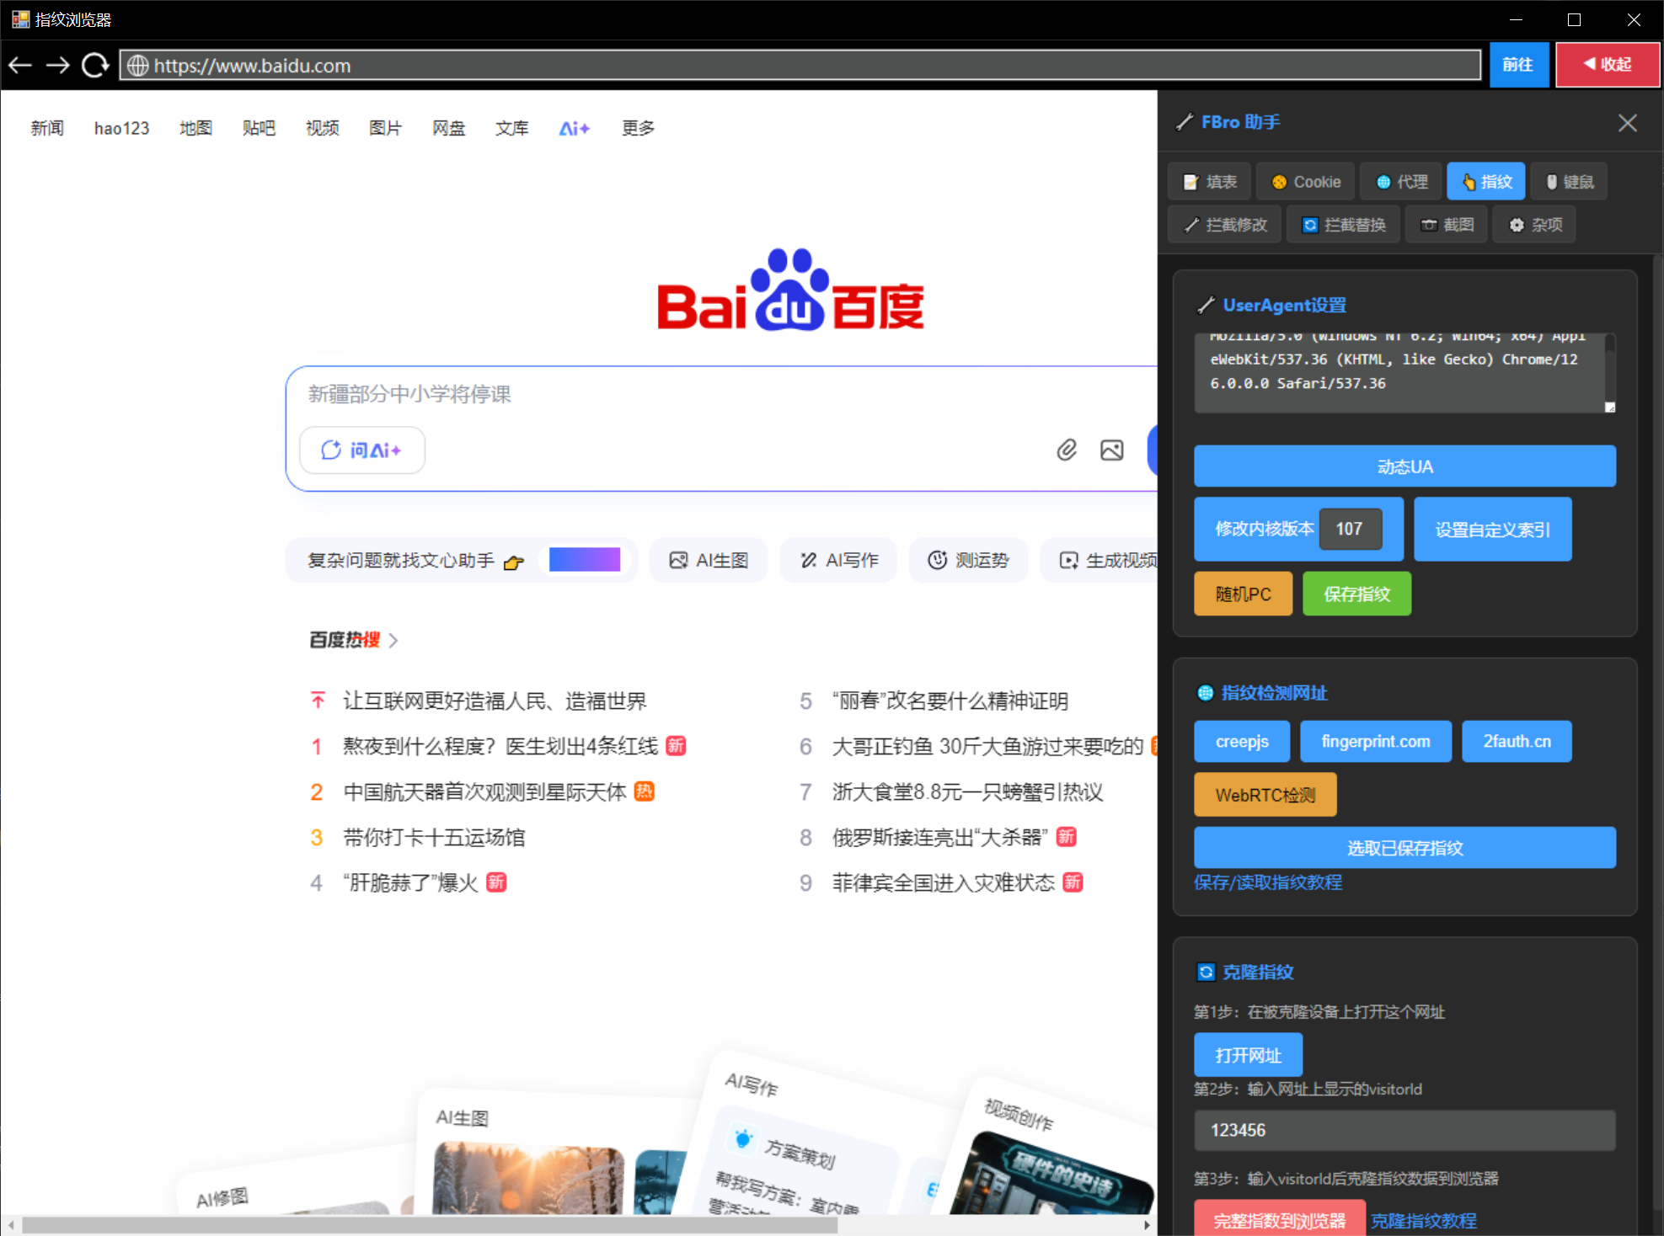Click the red clone fingerprint to browser button
Image resolution: width=1664 pixels, height=1236 pixels.
tap(1279, 1219)
